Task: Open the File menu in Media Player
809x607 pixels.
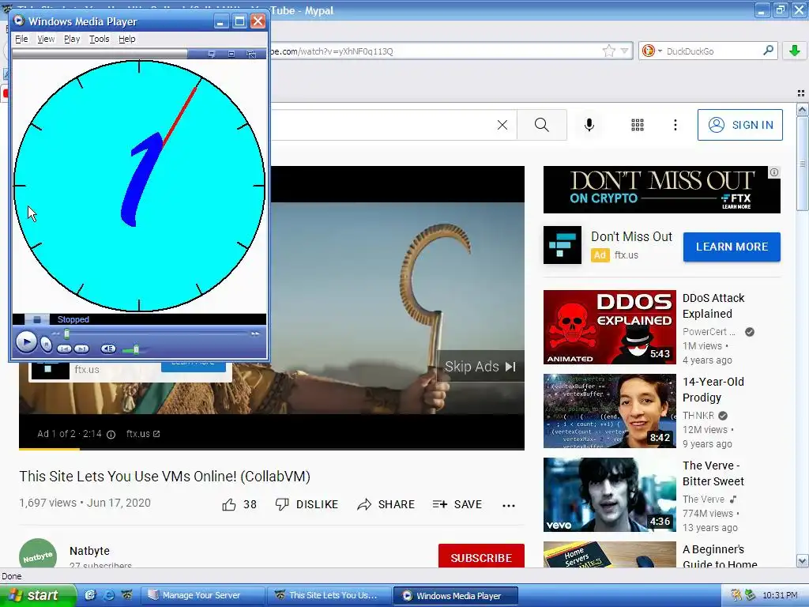Action: point(21,39)
